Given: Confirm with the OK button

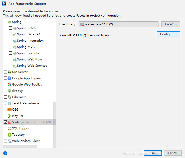Looking at the screenshot, I should (153, 153).
